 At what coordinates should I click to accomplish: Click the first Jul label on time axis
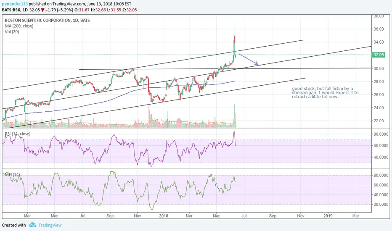pos(82,216)
